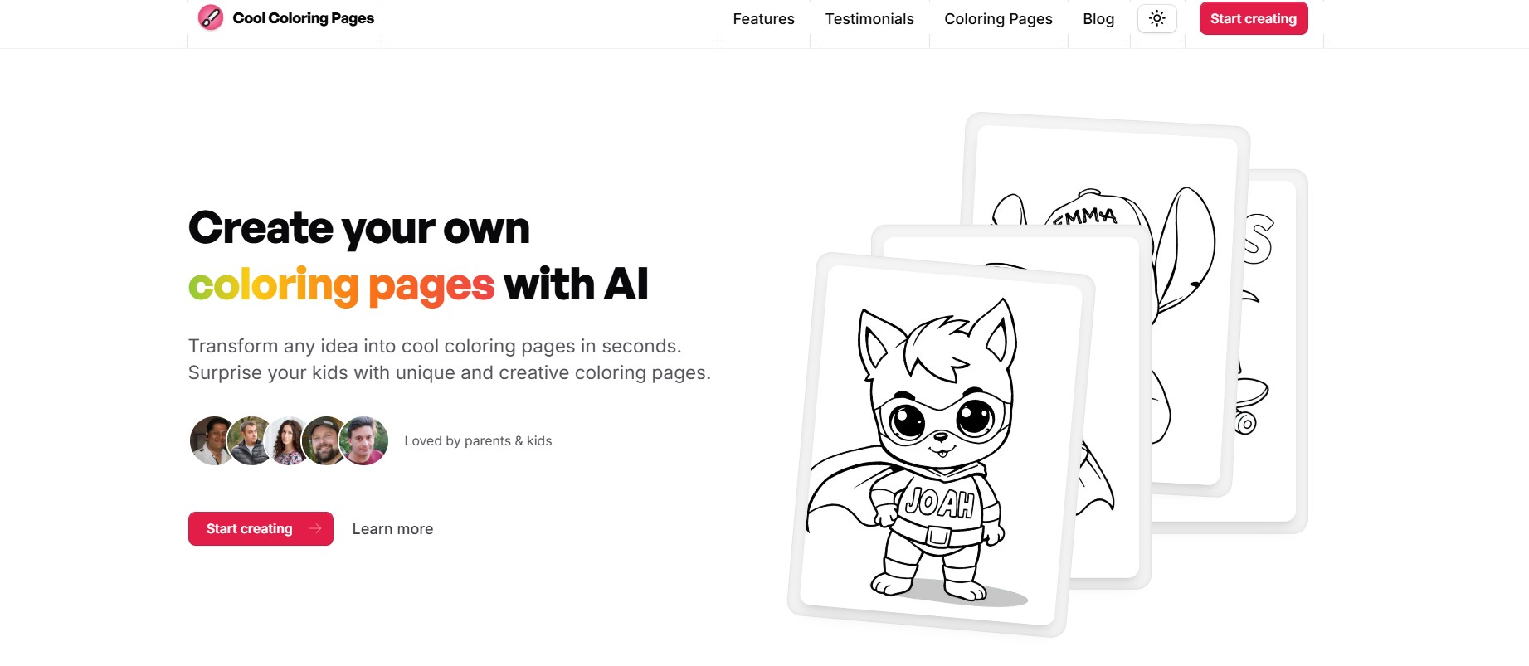This screenshot has width=1529, height=666.
Task: Go to Testimonials section
Action: [x=869, y=19]
